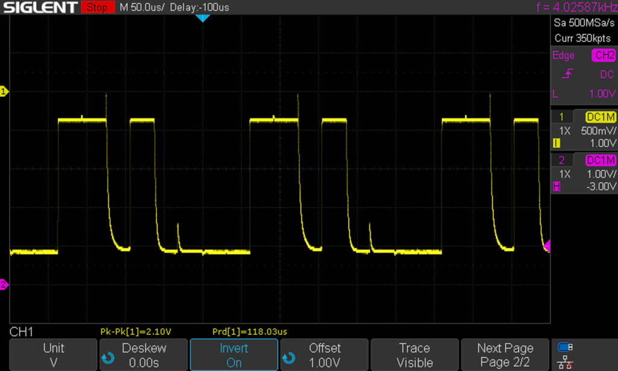This screenshot has width=618, height=371.
Task: Click the knob icon beside Offset
Action: (288, 358)
